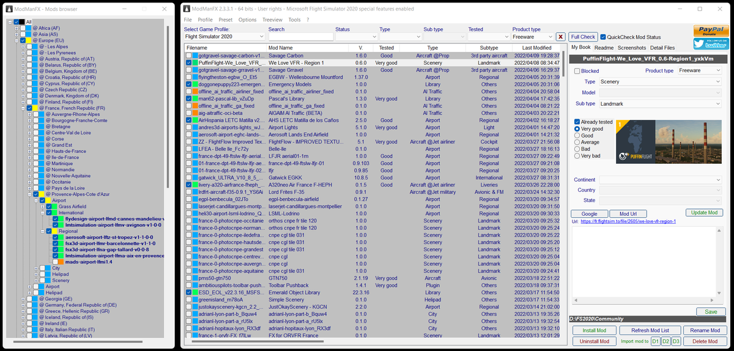This screenshot has width=734, height=351.
Task: Select the Average rating radio button
Action: click(x=577, y=142)
